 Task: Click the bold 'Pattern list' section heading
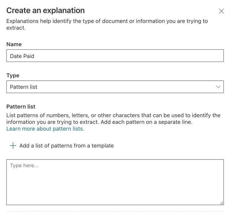tap(21, 107)
